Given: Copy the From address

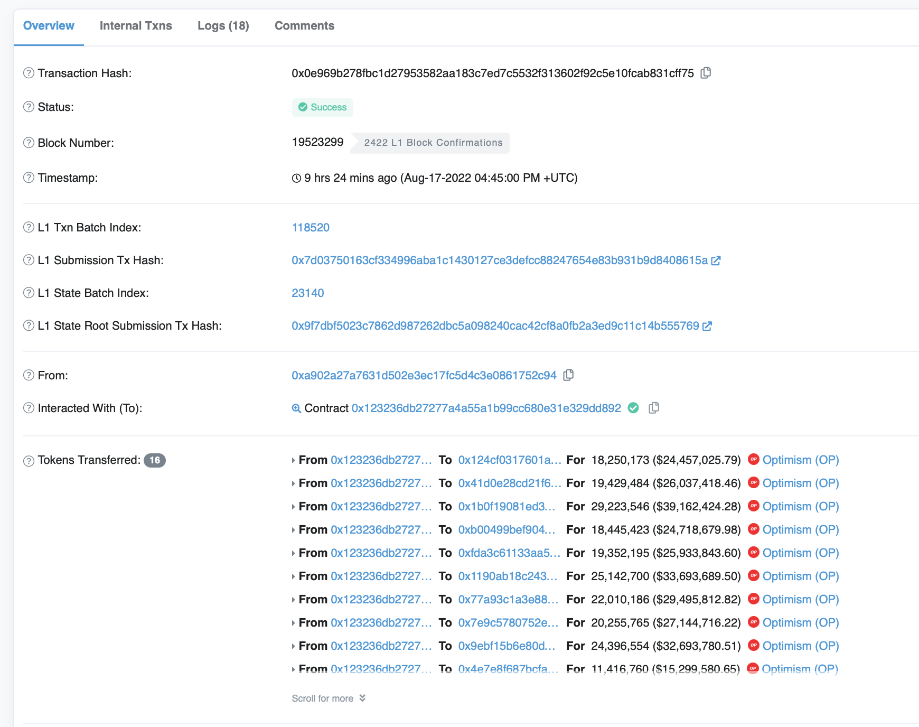Looking at the screenshot, I should [568, 375].
